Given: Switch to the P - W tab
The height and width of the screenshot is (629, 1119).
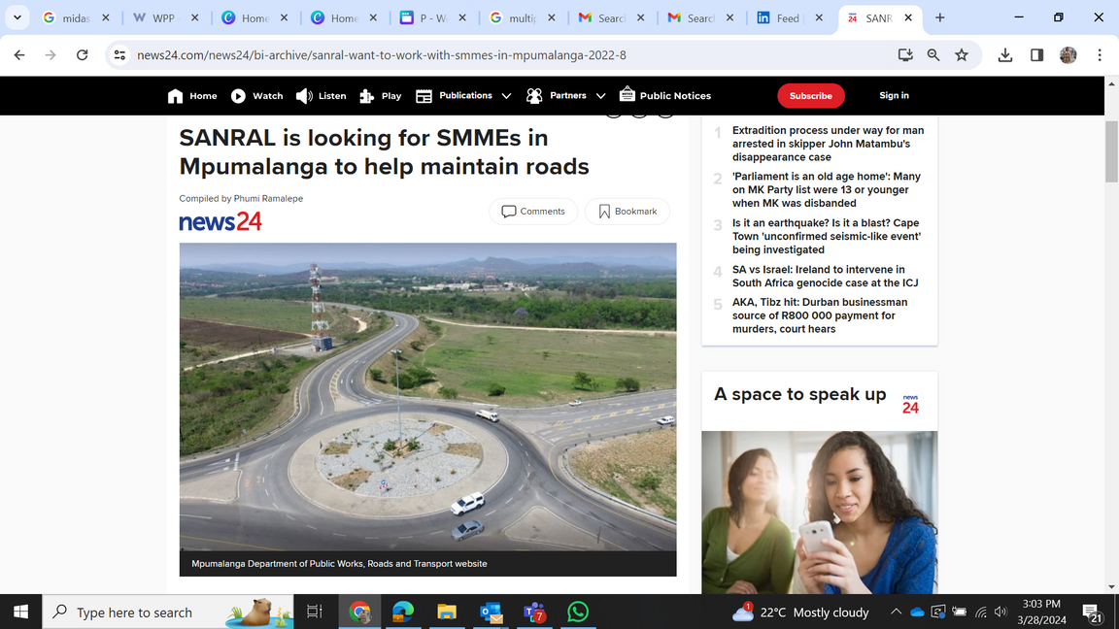Looking at the screenshot, I should pyautogui.click(x=433, y=17).
